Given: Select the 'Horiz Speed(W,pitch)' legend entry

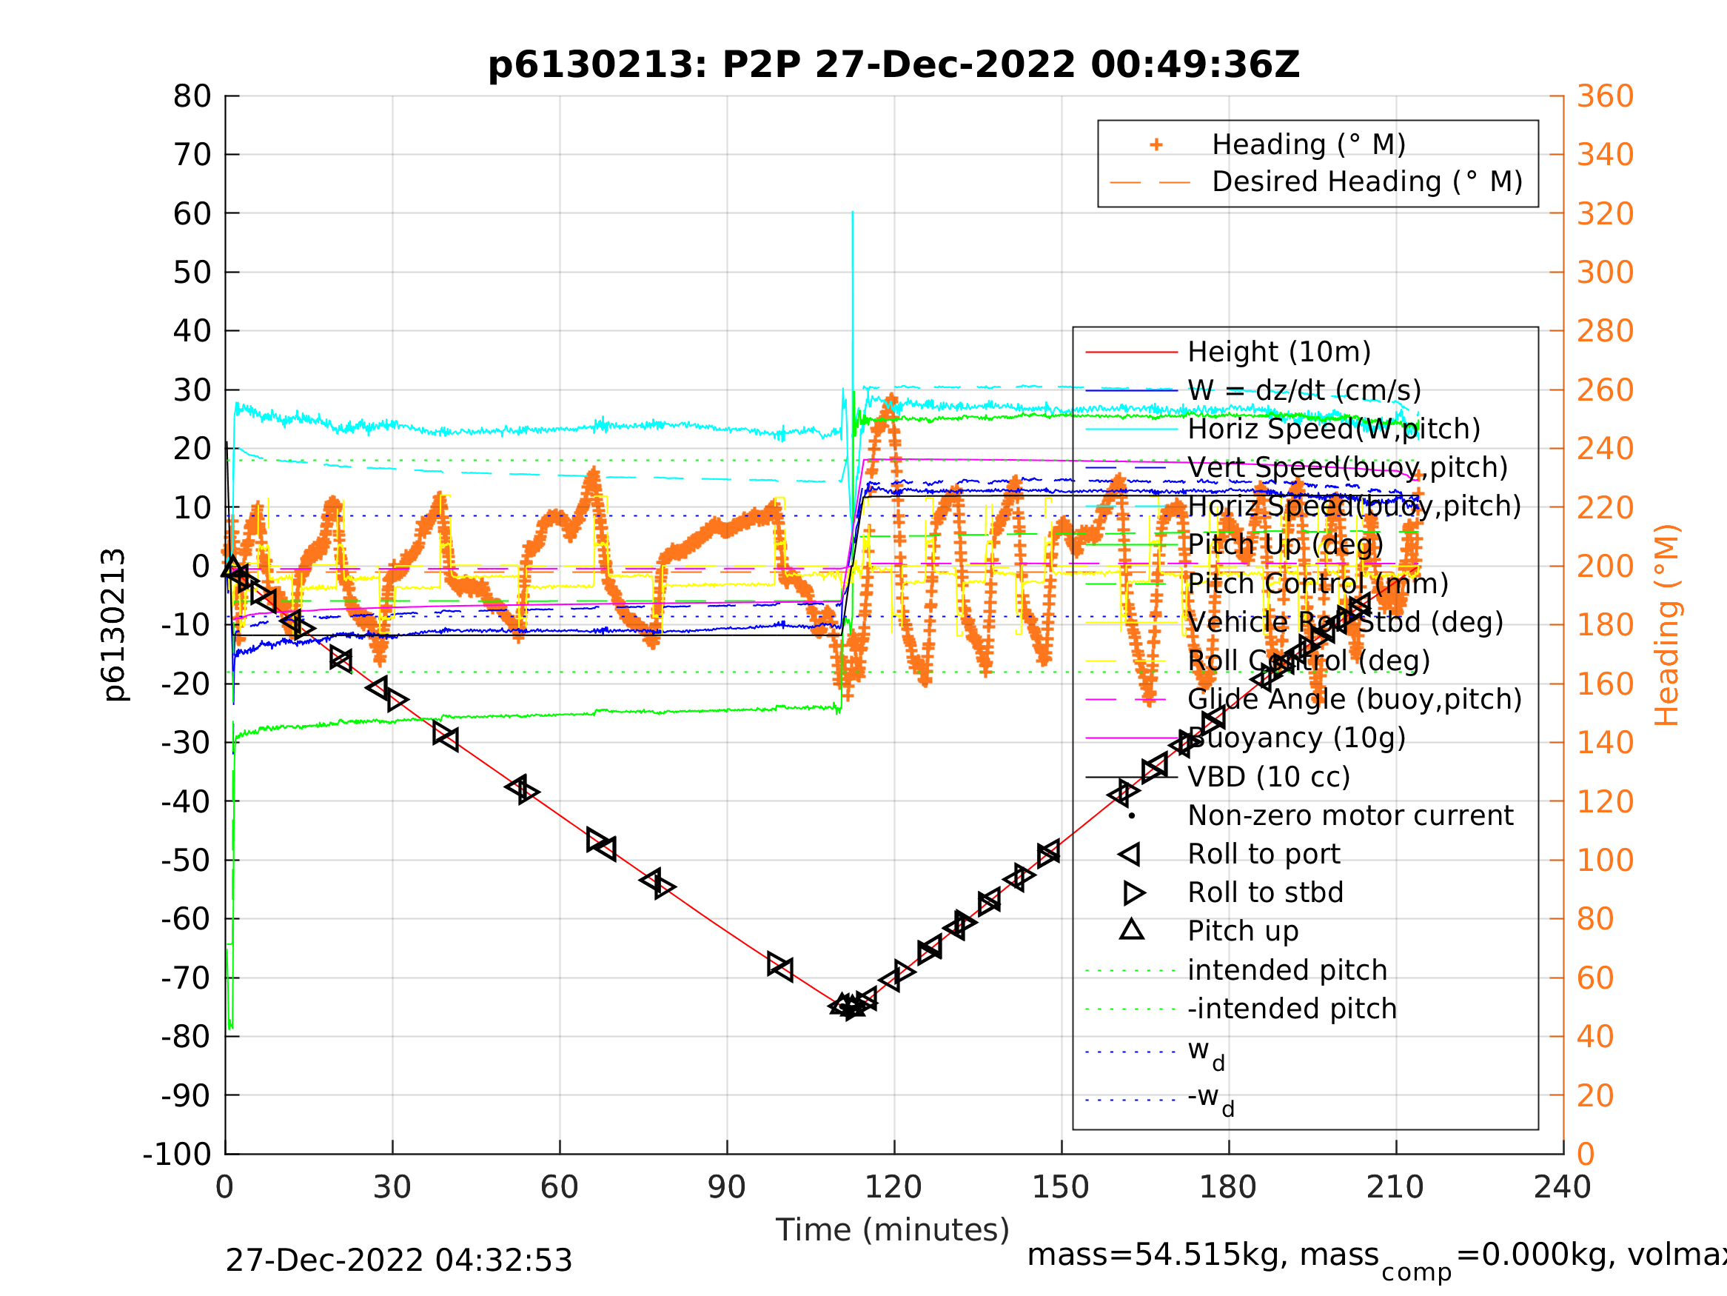Looking at the screenshot, I should (x=1333, y=430).
